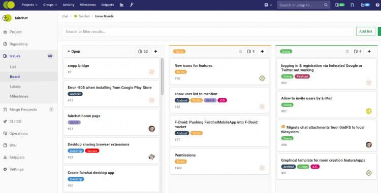The image size is (381, 193).
Task: Open the todos counter showing 88
Action: [365, 5]
